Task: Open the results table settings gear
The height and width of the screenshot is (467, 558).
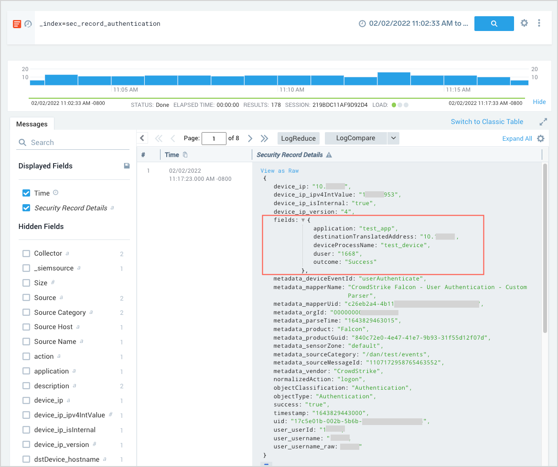Action: click(540, 138)
